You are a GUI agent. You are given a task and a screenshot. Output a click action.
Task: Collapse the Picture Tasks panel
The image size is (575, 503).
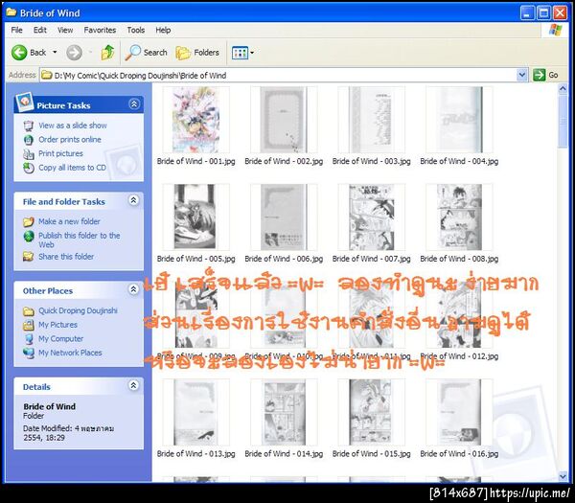point(134,104)
